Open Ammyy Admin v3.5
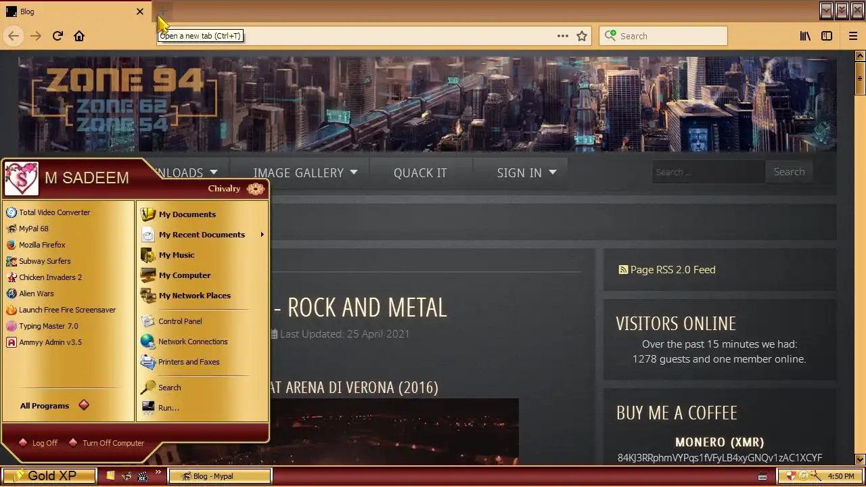The image size is (866, 487). pyautogui.click(x=44, y=342)
